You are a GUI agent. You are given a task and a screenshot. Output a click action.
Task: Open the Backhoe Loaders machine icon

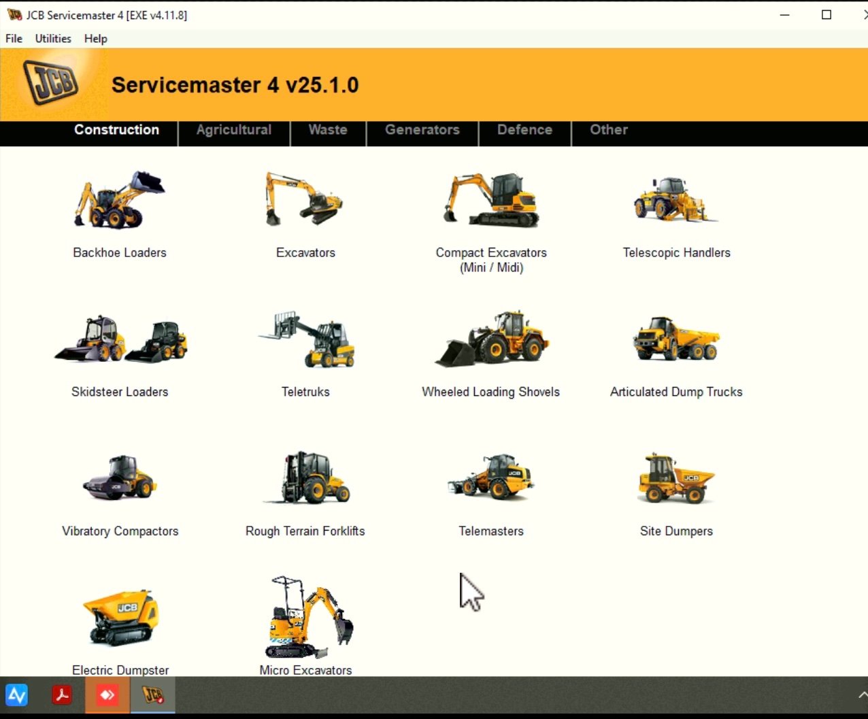point(120,199)
